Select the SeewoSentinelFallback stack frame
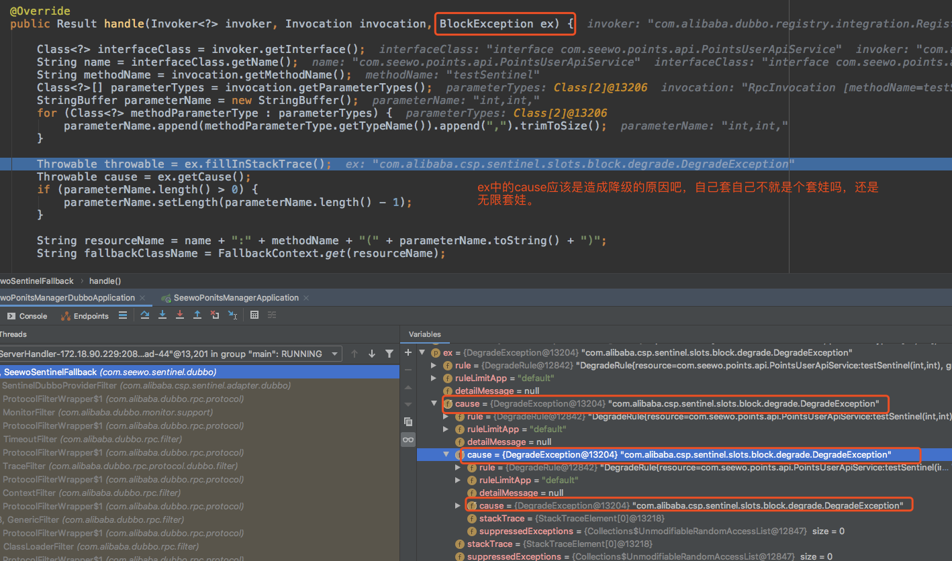This screenshot has width=952, height=561. pyautogui.click(x=199, y=372)
